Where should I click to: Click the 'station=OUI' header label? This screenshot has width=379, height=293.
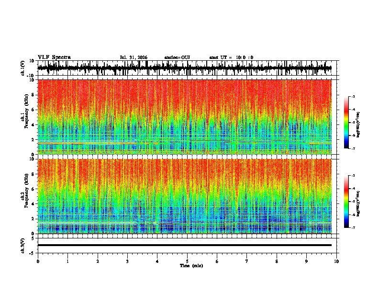(x=177, y=57)
